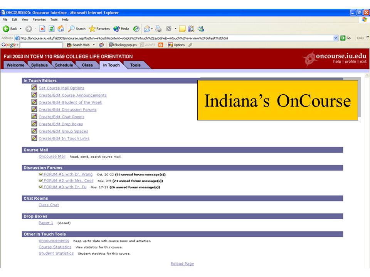Stop loading with the red X icon
The width and height of the screenshot is (370, 277).
pyautogui.click(x=42, y=29)
